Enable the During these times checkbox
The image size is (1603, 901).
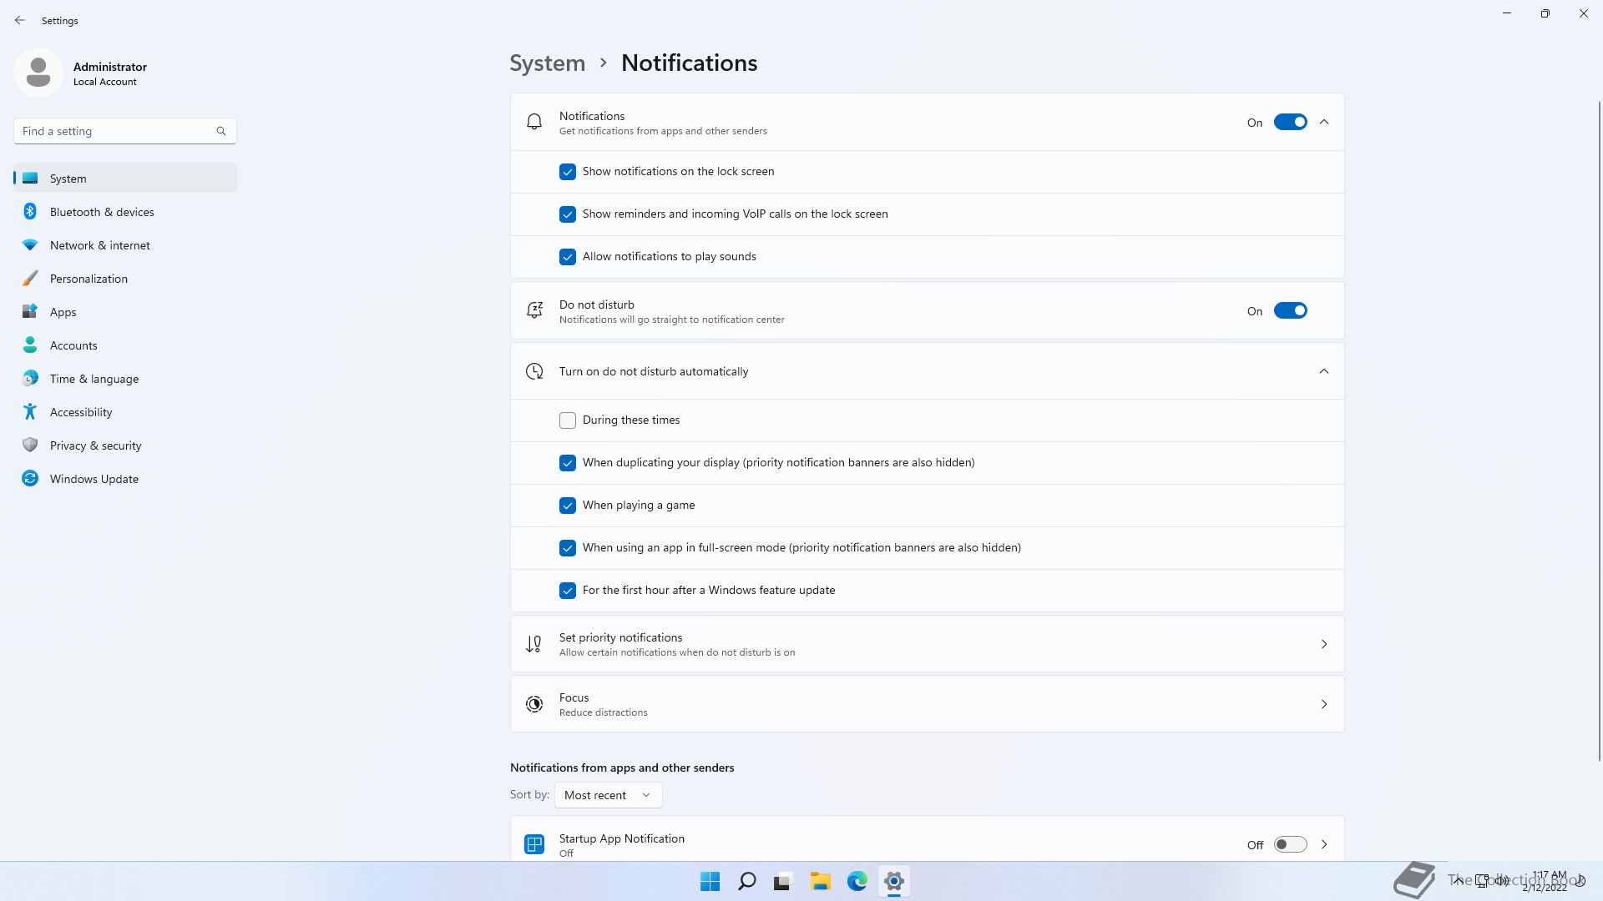(568, 420)
